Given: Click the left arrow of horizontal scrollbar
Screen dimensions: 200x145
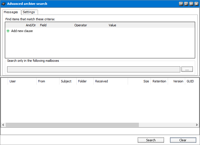Looking at the screenshot, I should pyautogui.click(x=3, y=125).
